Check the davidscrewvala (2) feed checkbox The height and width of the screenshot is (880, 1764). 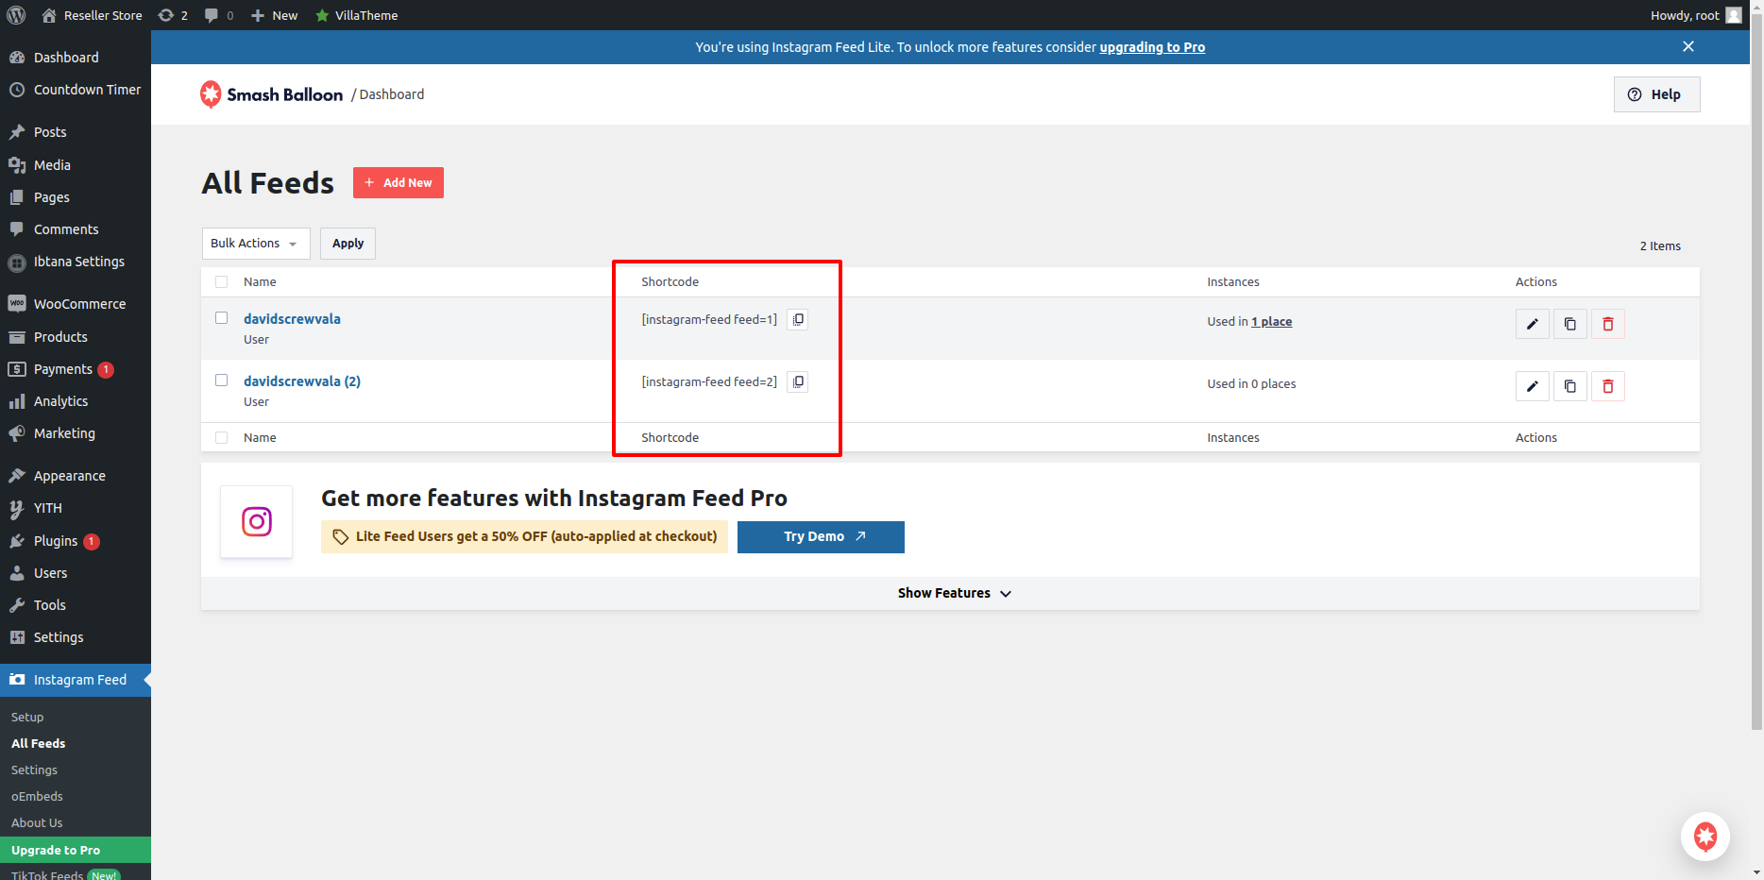pyautogui.click(x=222, y=381)
